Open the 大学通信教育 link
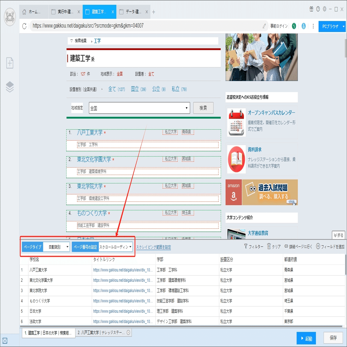Screen dimensions: 347x347 [x=258, y=233]
